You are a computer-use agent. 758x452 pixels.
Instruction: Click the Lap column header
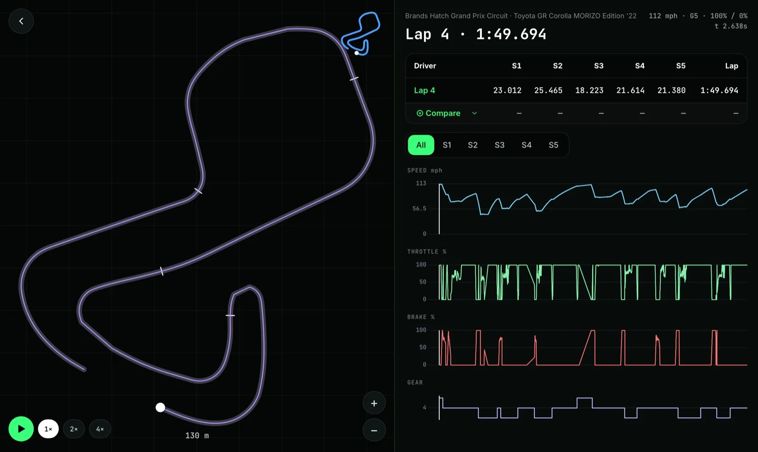731,66
